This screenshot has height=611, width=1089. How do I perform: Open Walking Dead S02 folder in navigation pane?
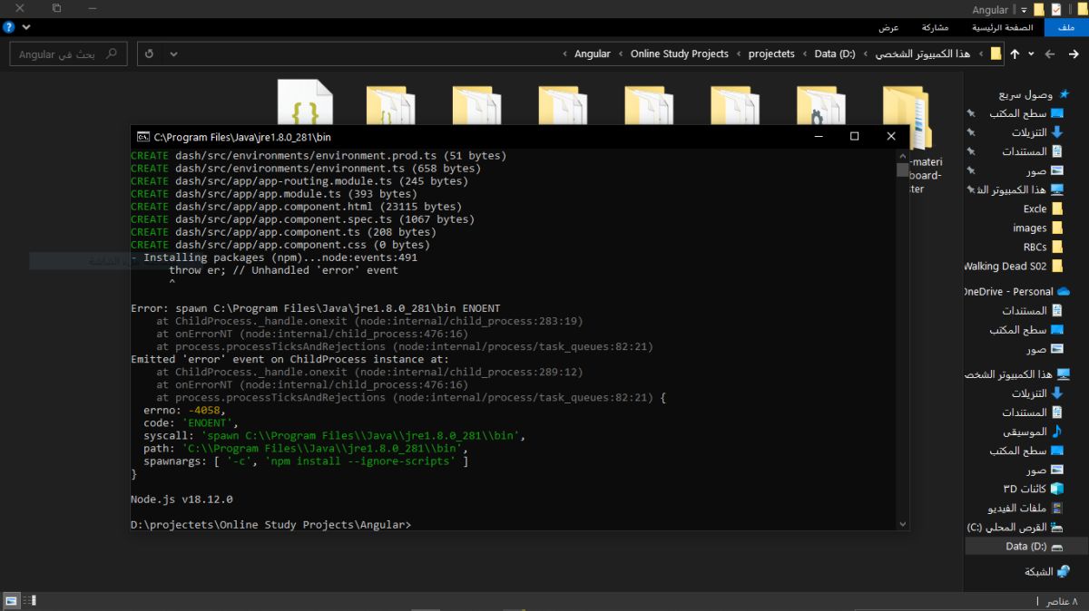tap(1014, 266)
